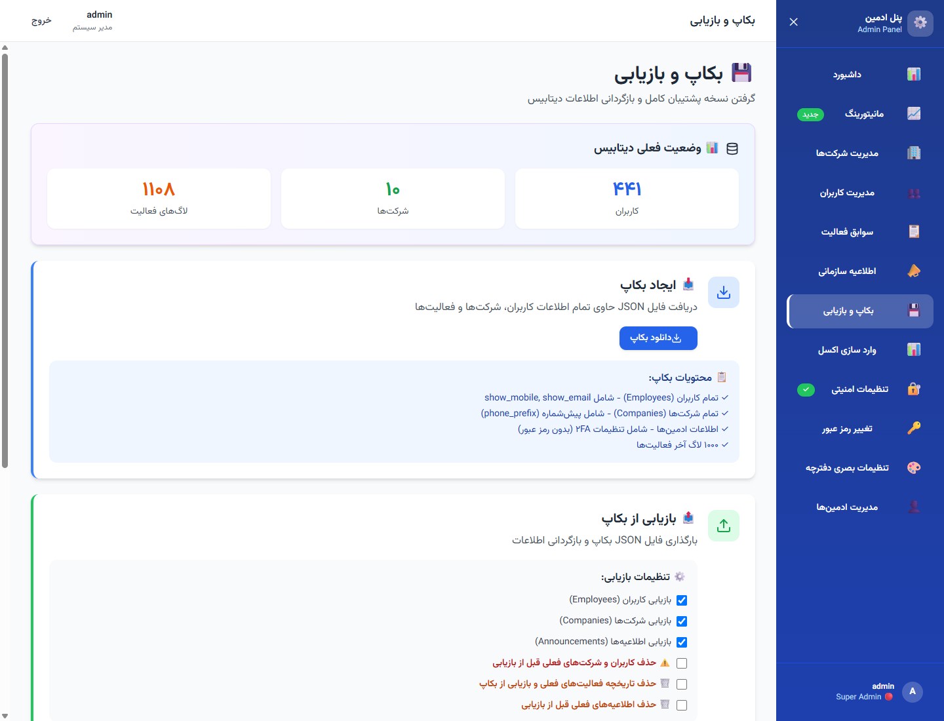Click the admin avatar circle labeled A

[913, 692]
